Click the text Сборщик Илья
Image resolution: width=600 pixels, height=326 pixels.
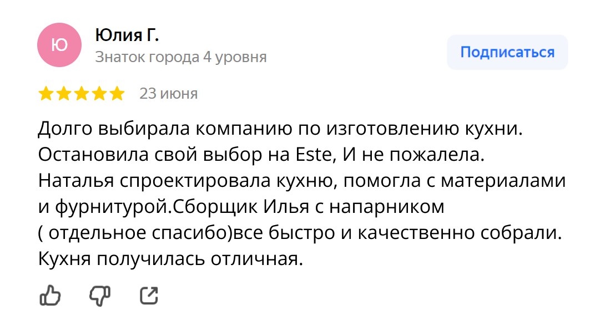241,207
